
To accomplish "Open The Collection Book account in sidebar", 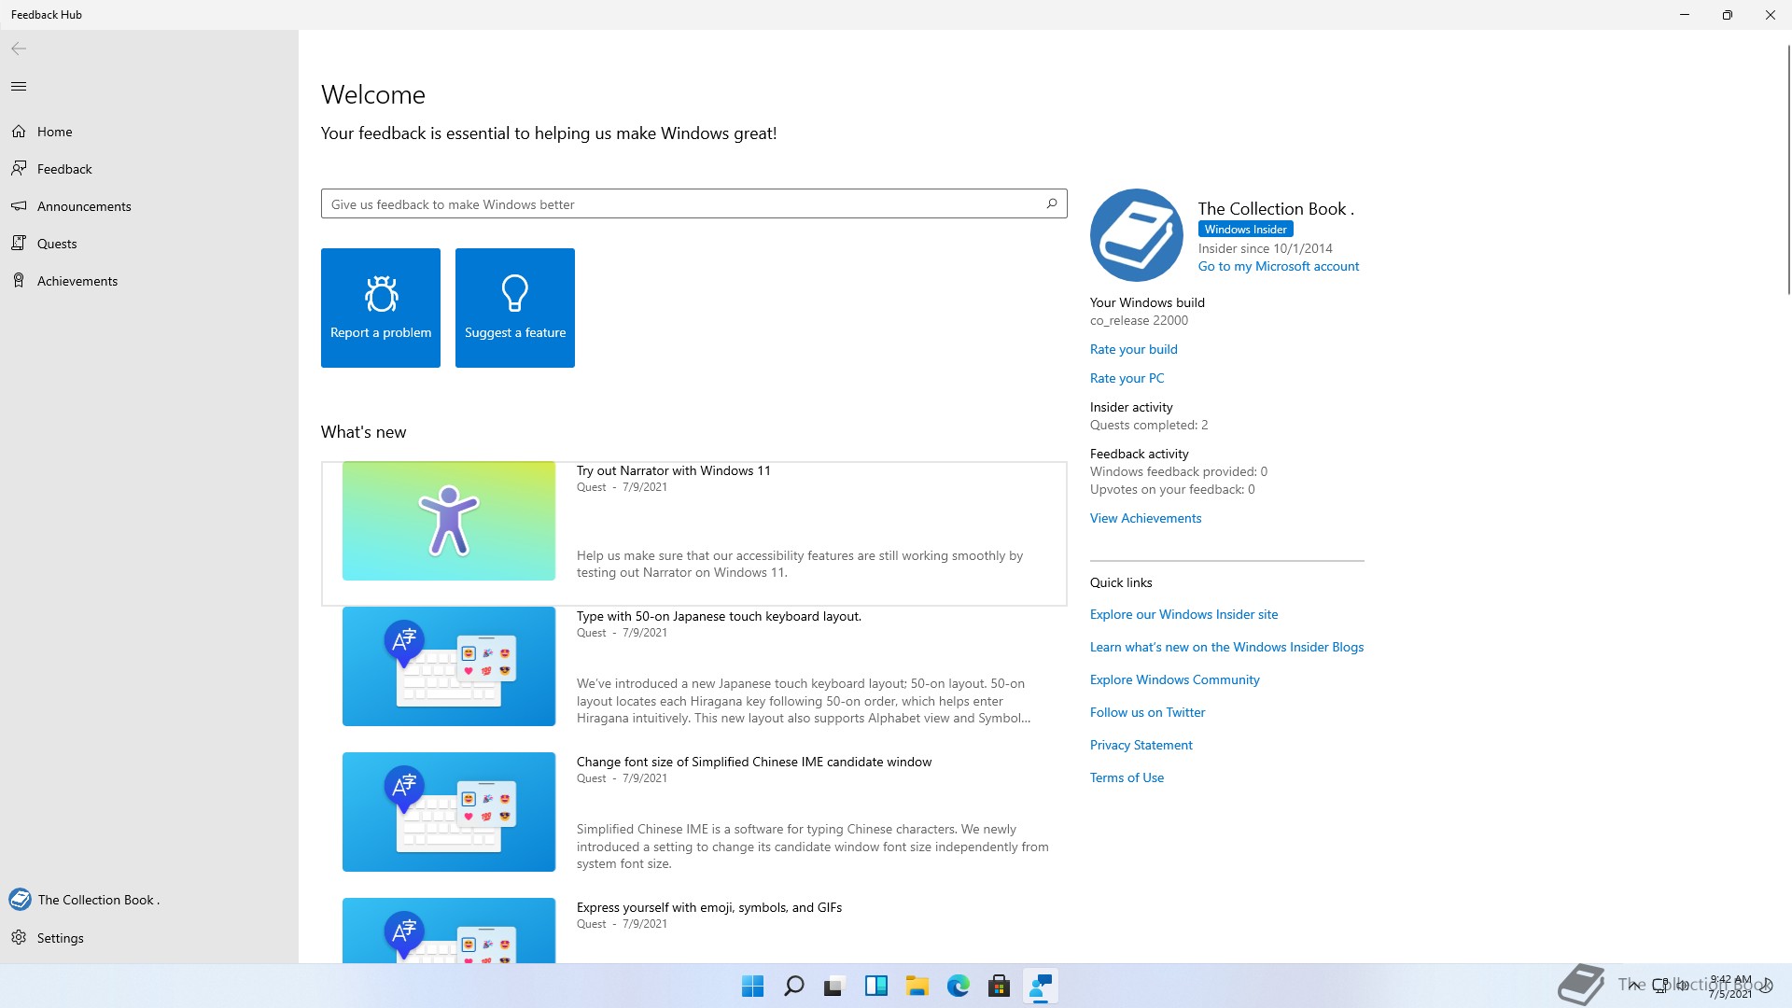I will coord(149,900).
